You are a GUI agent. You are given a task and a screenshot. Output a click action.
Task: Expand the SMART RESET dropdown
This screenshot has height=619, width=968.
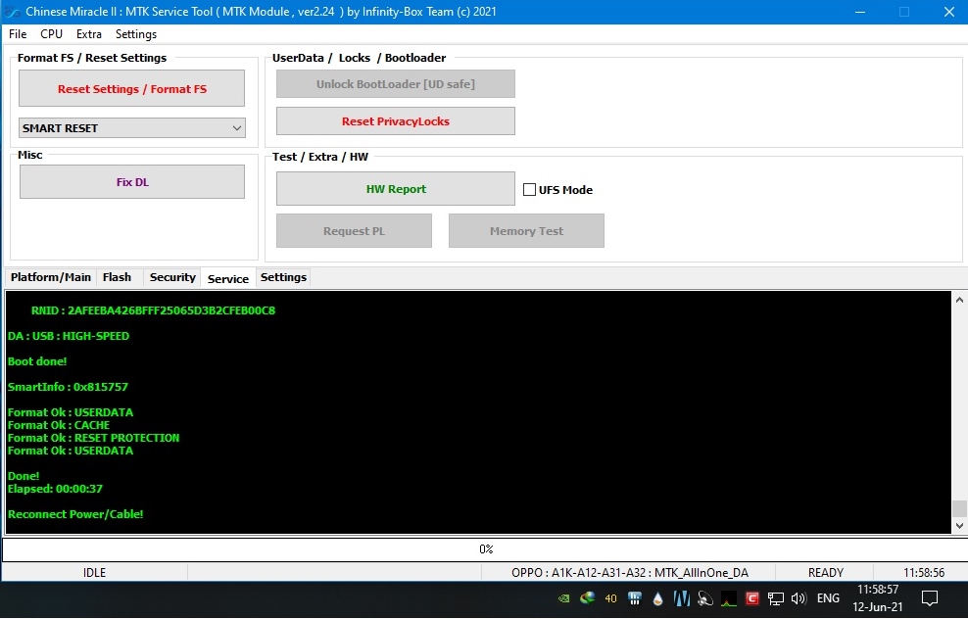click(x=236, y=128)
